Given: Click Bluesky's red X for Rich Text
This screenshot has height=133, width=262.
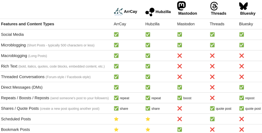Looking at the screenshot, I should click(241, 66).
